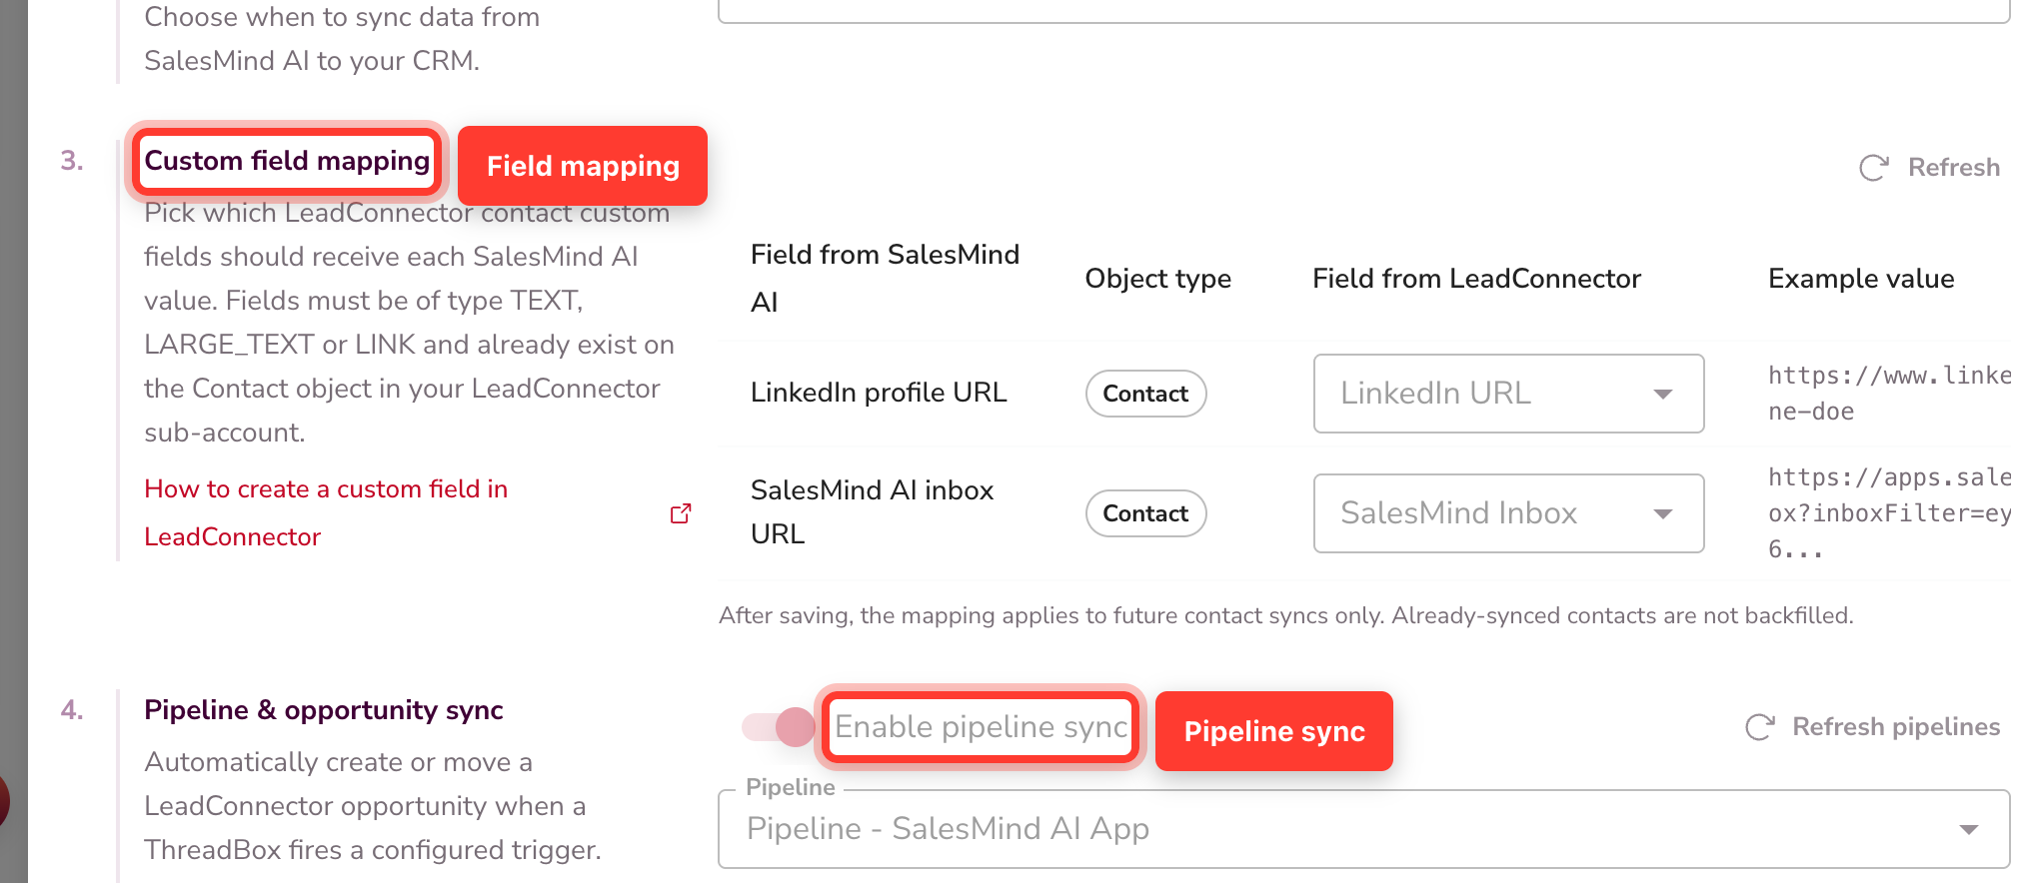Click the red Pipeline sync tooltip badge

tap(1274, 731)
